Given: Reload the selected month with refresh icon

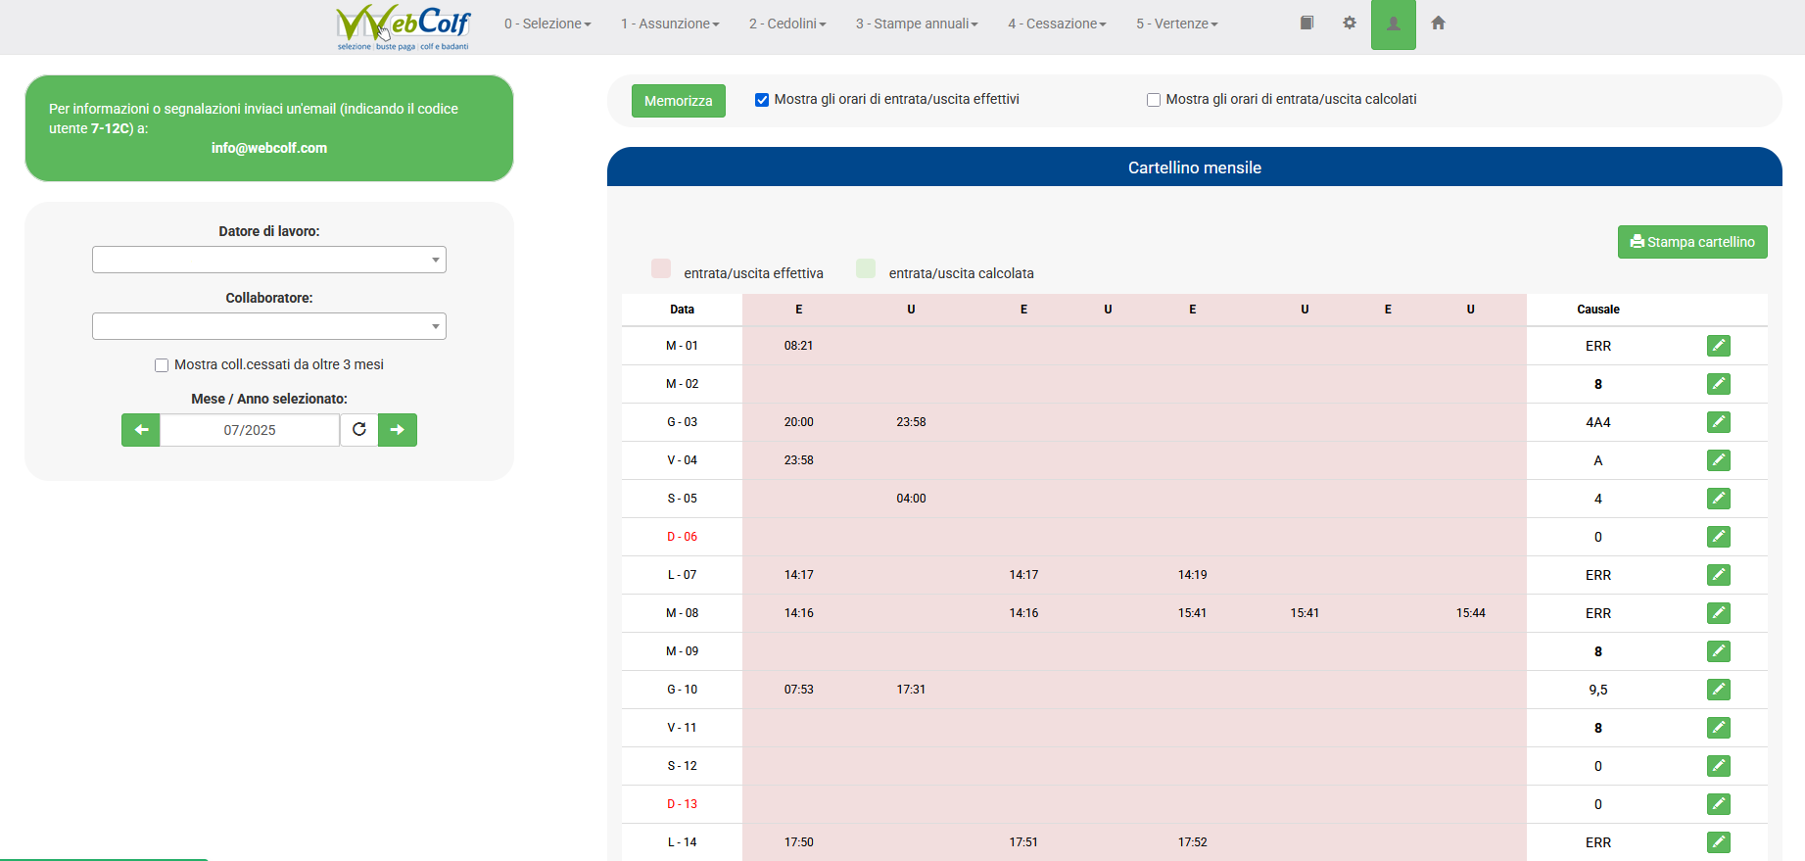Looking at the screenshot, I should point(359,430).
